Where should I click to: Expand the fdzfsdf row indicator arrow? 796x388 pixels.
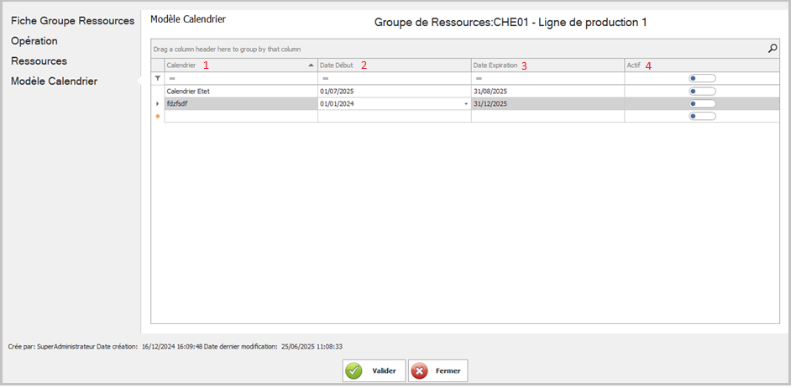(157, 104)
